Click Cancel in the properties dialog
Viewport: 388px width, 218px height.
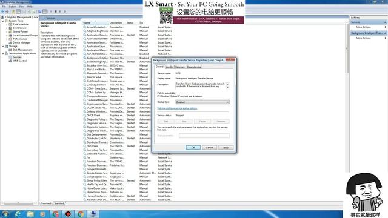point(210,148)
